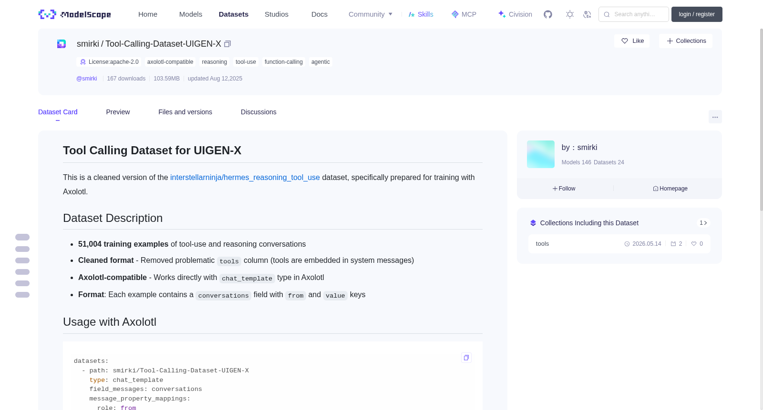The image size is (763, 410).
Task: Open the Skills nav link
Action: [x=421, y=14]
